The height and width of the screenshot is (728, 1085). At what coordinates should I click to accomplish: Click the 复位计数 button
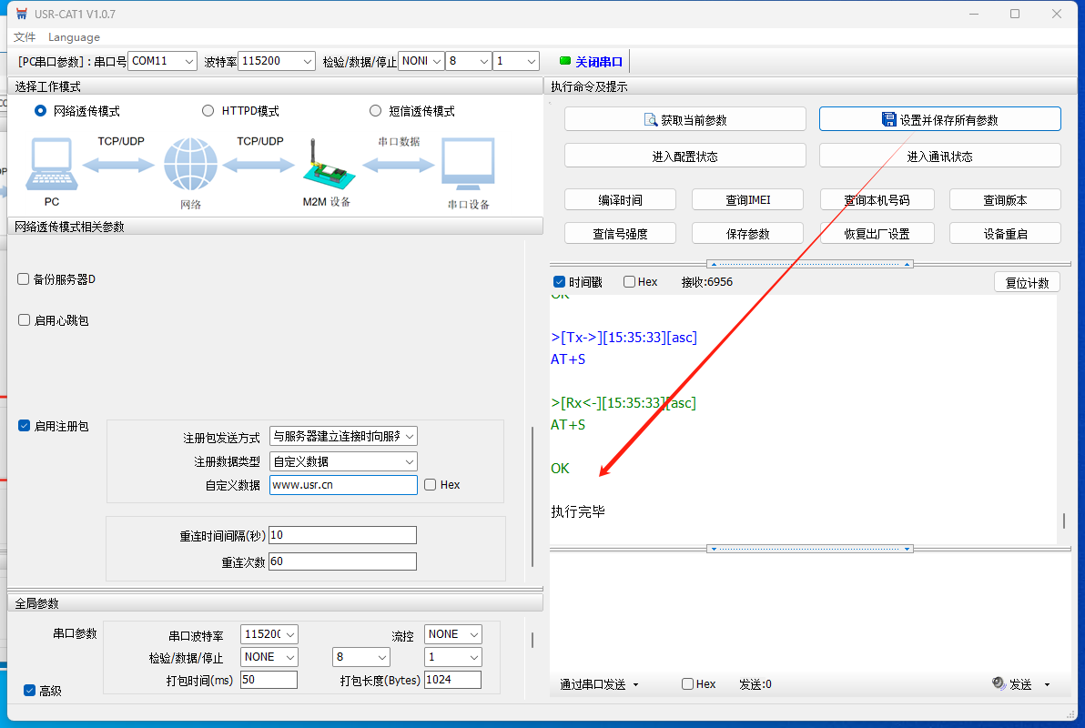[1027, 282]
